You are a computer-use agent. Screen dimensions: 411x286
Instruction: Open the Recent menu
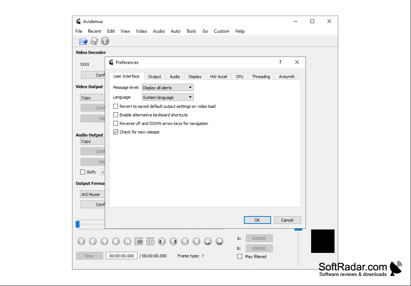[94, 31]
